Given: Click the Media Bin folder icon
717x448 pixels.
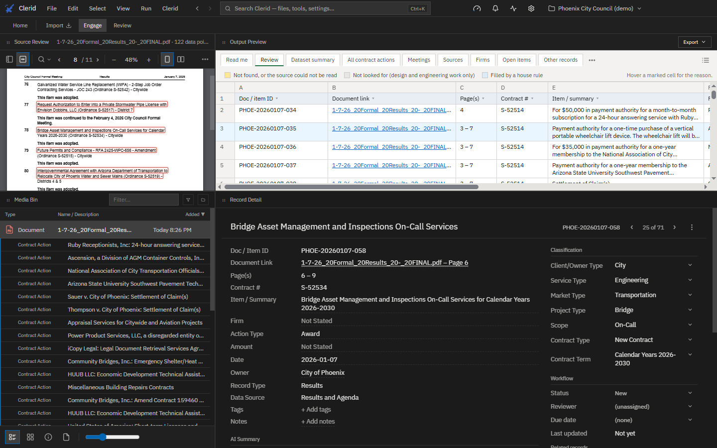Looking at the screenshot, I should click(203, 200).
